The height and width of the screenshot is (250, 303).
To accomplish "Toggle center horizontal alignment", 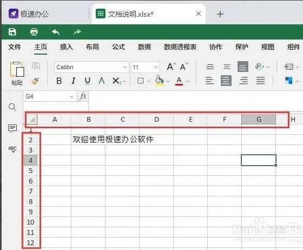I will (x=226, y=81).
